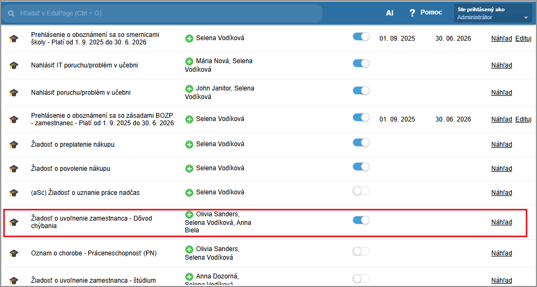Open the Pomoc help menu
The image size is (537, 287).
click(x=431, y=12)
